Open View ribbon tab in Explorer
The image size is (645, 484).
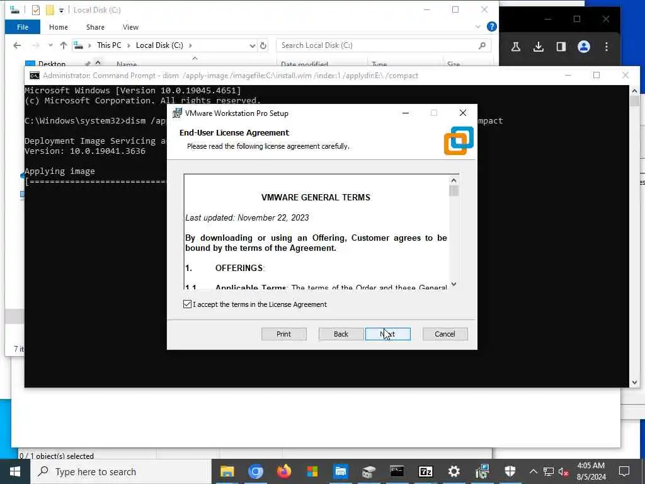130,27
